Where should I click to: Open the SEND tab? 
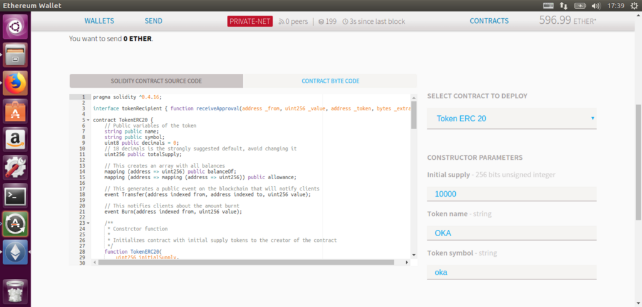coord(153,21)
